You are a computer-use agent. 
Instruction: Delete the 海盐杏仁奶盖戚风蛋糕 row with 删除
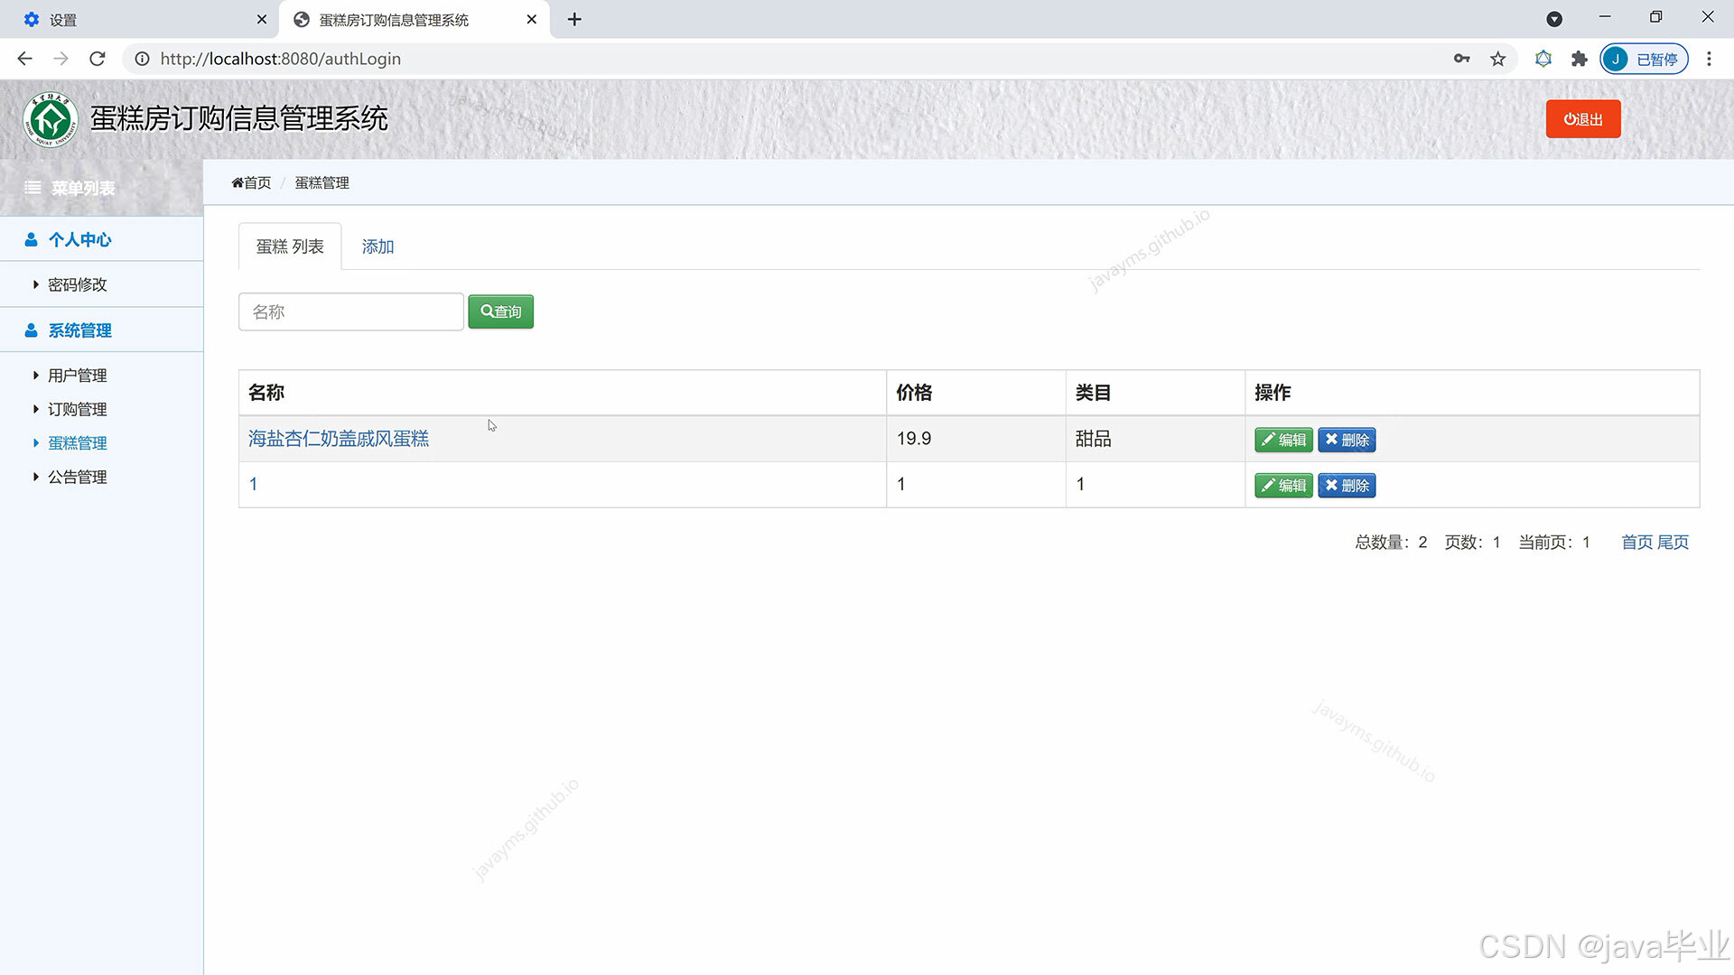click(1347, 440)
